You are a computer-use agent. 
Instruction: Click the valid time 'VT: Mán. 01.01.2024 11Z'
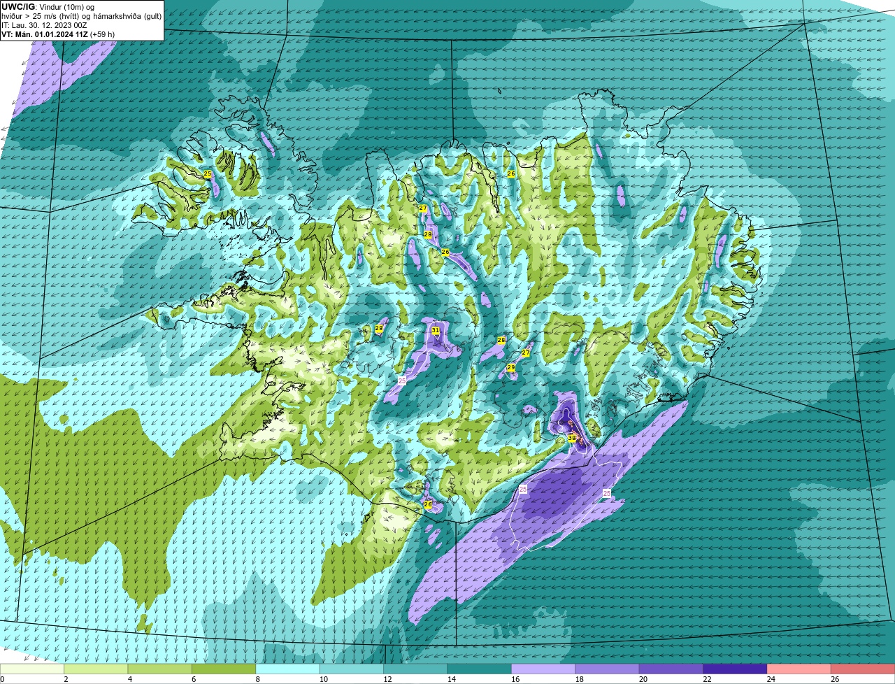(x=44, y=34)
